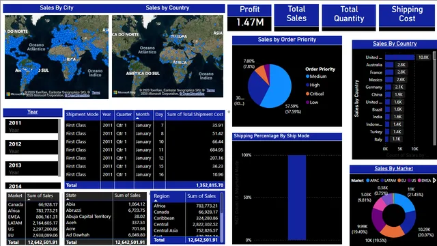437x246 pixels.
Task: Open the Sales By Market chart title
Action: click(393, 169)
